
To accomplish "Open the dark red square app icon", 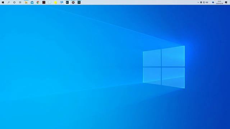I will tap(44, 3).
